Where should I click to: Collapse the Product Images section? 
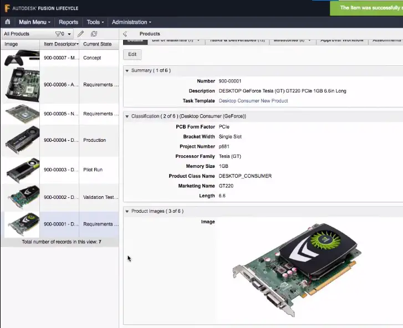[x=127, y=212]
